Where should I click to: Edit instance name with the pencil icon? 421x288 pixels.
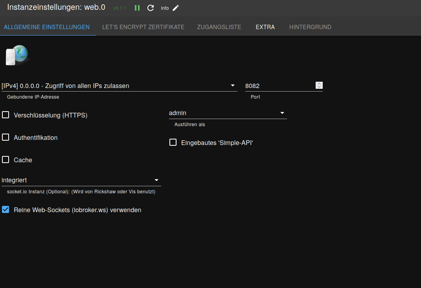pos(176,8)
